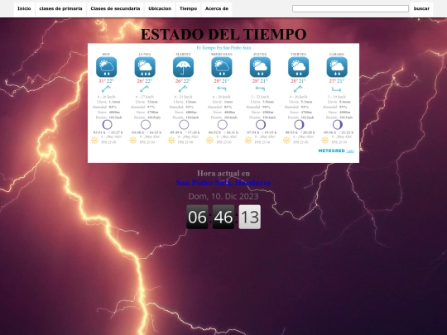Screen dimensions: 447x335
Task: Click the HOY wind direction arrow
Action: [106, 89]
